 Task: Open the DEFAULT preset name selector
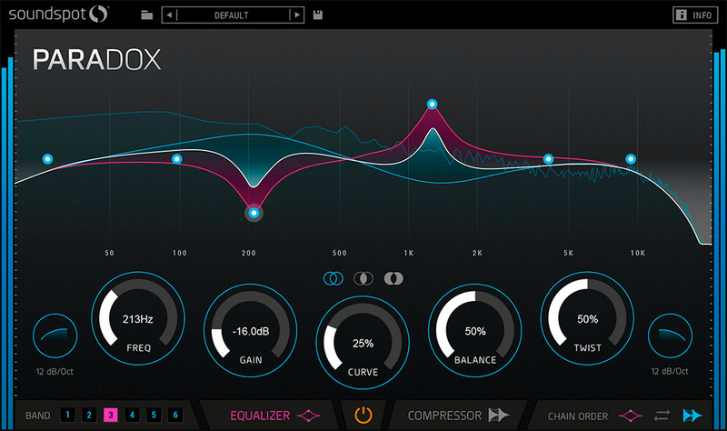(x=233, y=15)
